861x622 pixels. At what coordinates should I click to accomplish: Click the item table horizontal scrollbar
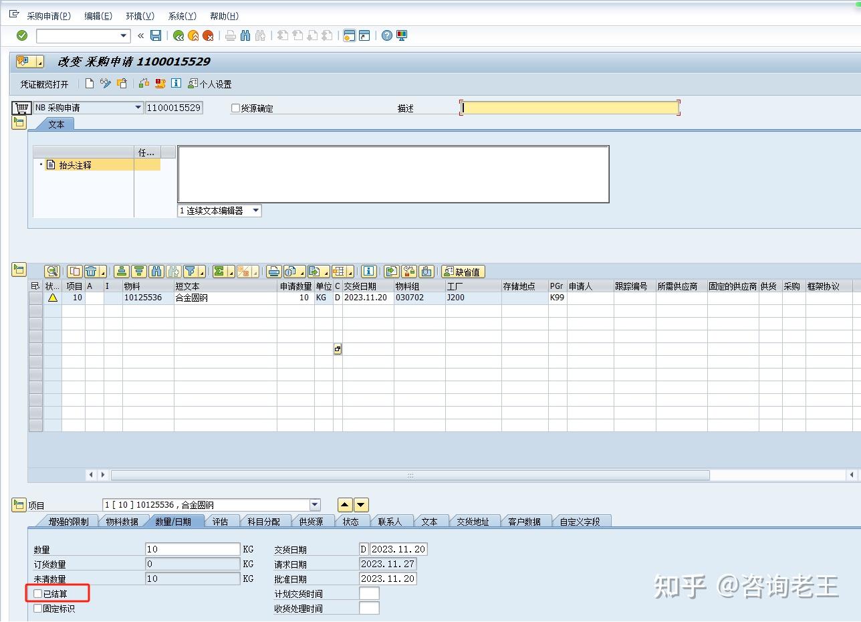coord(410,475)
